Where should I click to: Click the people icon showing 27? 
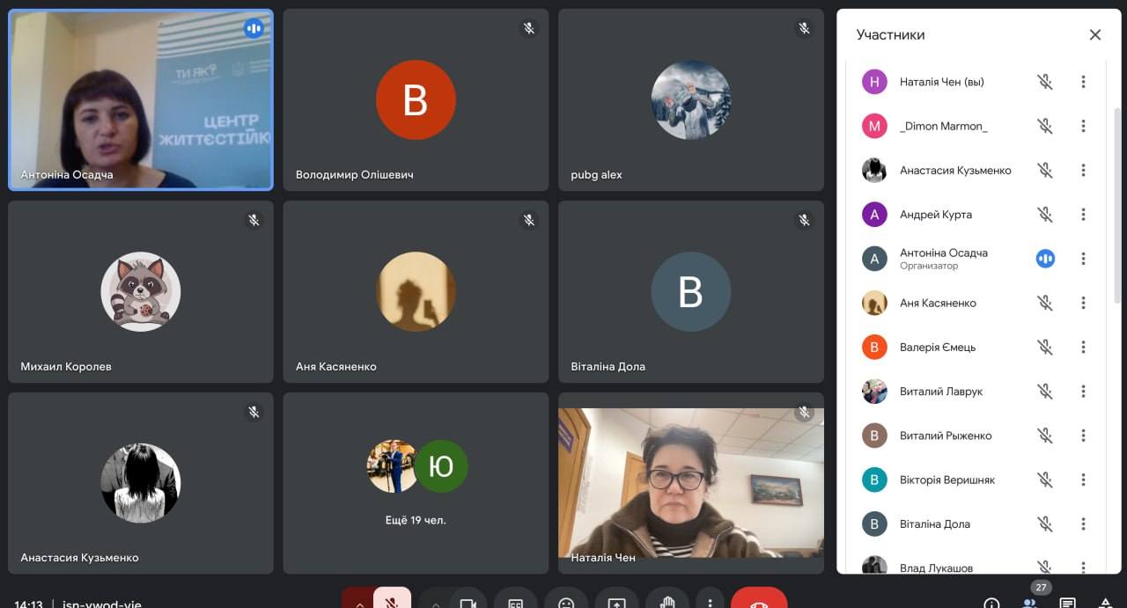pyautogui.click(x=1029, y=602)
